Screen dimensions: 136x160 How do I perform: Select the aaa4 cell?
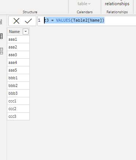(18, 62)
